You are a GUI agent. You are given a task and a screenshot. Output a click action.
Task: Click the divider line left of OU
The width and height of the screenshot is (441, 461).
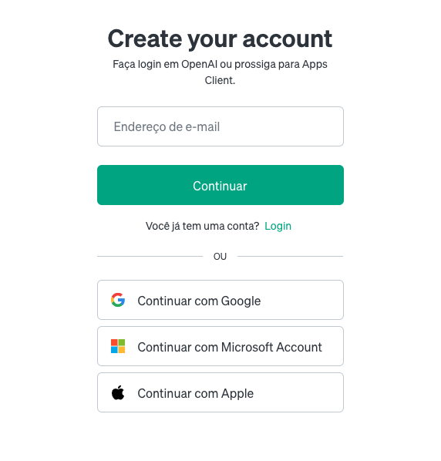[150, 257]
